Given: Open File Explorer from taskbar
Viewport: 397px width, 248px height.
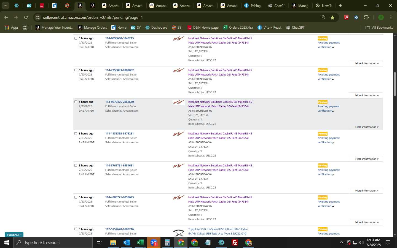Looking at the screenshot, I should [x=113, y=242].
